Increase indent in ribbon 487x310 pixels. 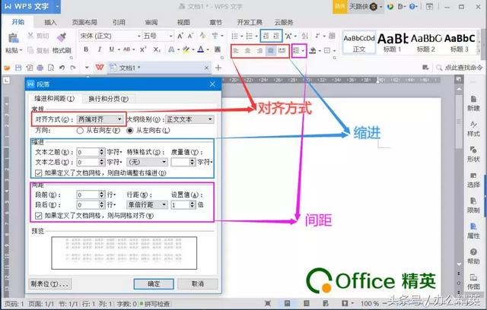(x=276, y=36)
